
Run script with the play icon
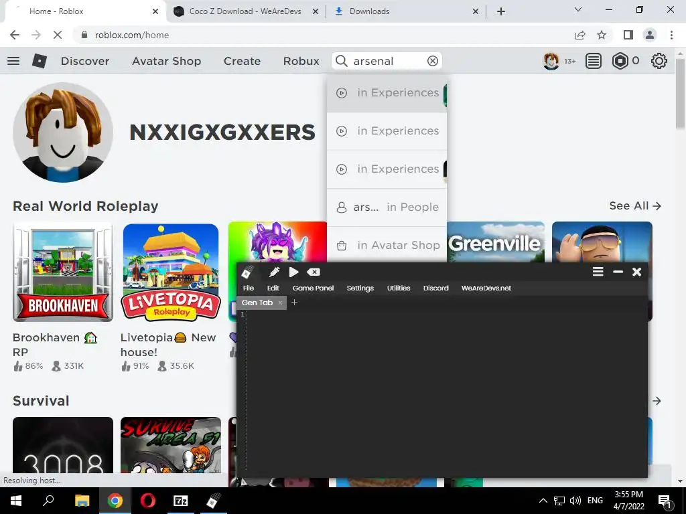(x=293, y=272)
